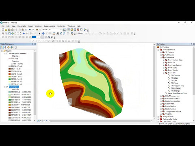Click the Paste icon in the standard toolbar
Image resolution: width=195 pixels, height=146 pixels.
pyautogui.click(x=23, y=30)
